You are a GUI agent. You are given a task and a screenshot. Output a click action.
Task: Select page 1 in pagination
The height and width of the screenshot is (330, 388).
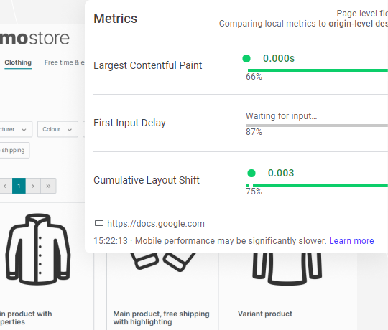click(x=19, y=186)
